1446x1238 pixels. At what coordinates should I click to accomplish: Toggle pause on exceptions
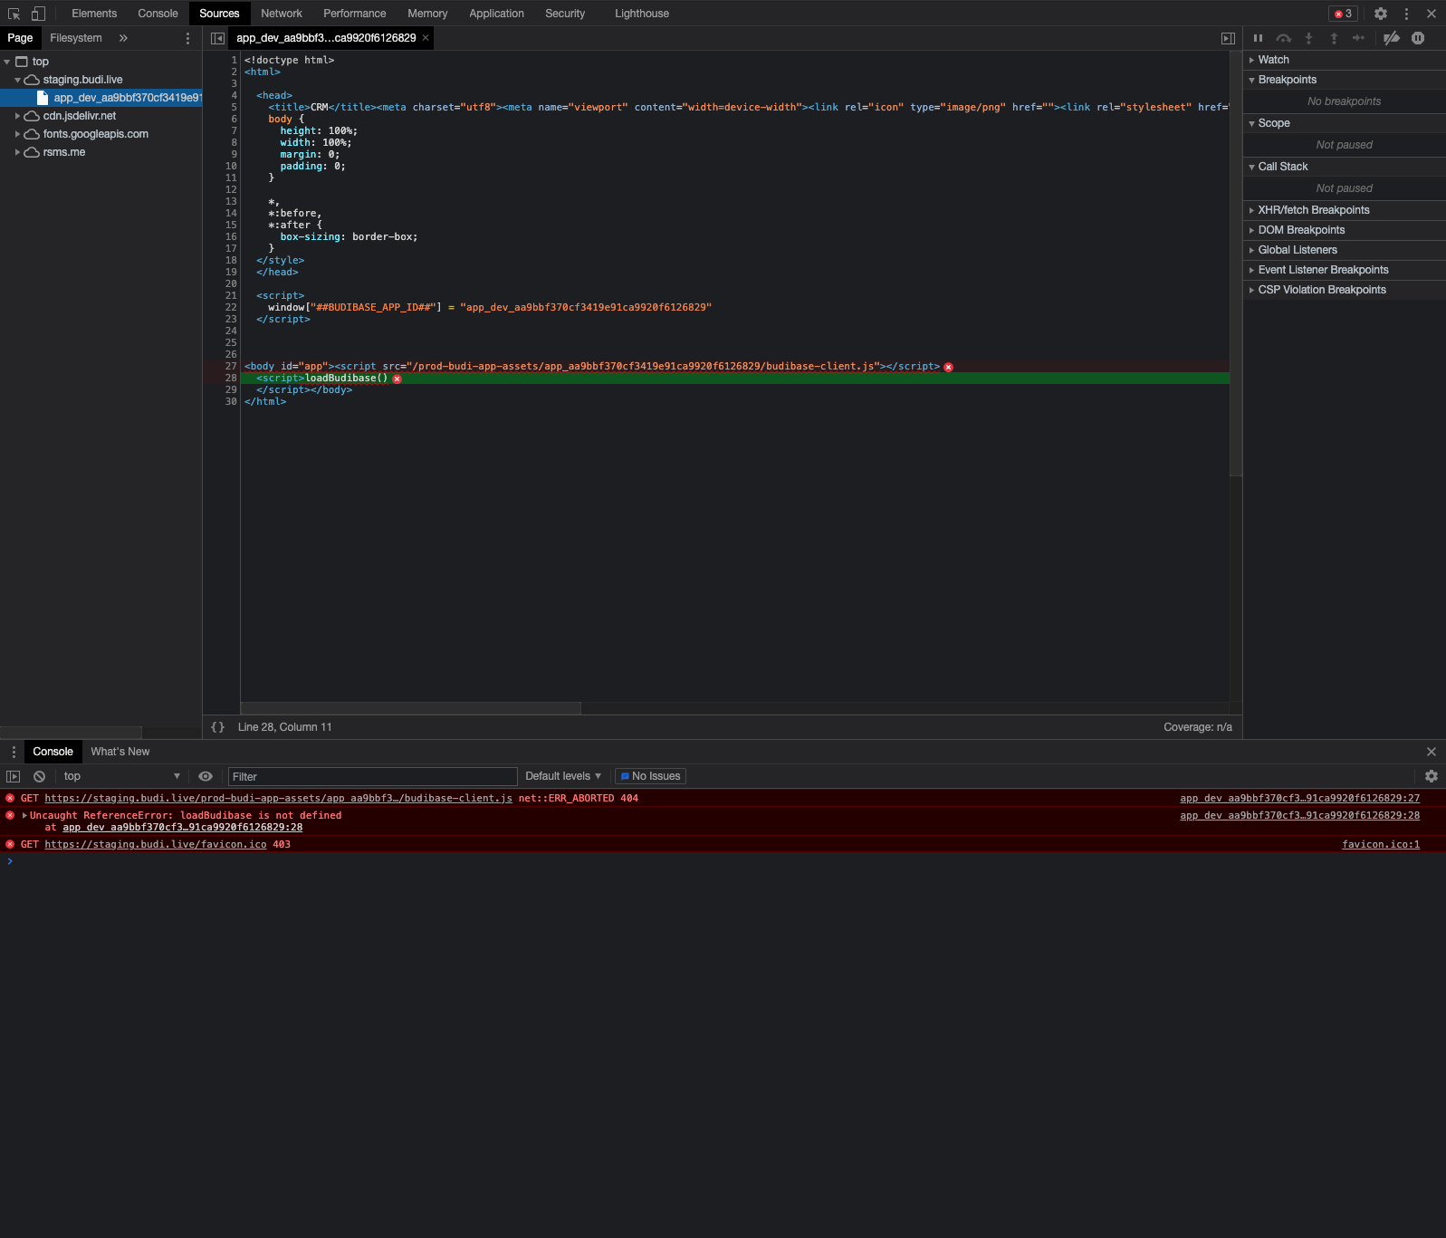(x=1418, y=38)
